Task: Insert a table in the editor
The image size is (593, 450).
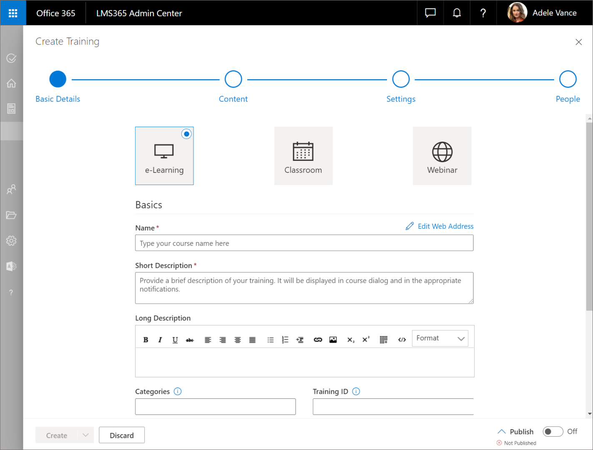Action: 384,340
